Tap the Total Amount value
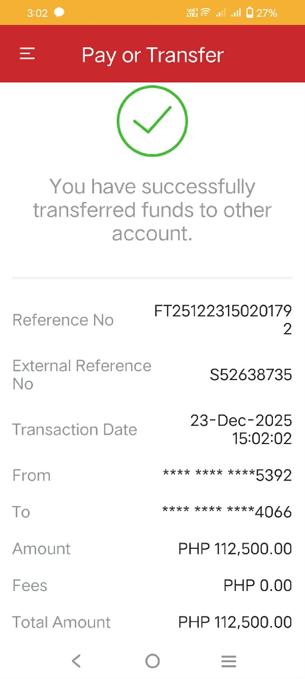This screenshot has height=679, width=305. click(235, 622)
